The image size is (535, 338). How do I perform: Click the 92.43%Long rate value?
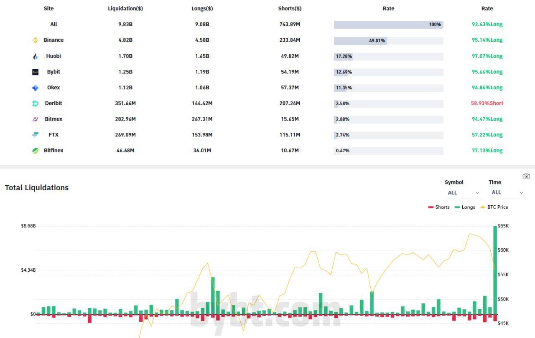[x=487, y=24]
